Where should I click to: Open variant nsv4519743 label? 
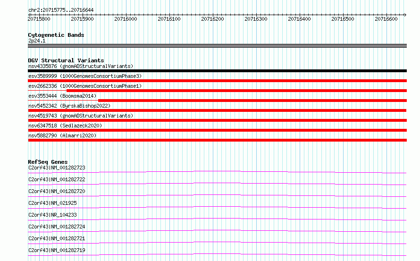click(81, 116)
